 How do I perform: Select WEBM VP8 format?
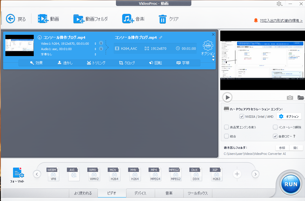[53, 174]
